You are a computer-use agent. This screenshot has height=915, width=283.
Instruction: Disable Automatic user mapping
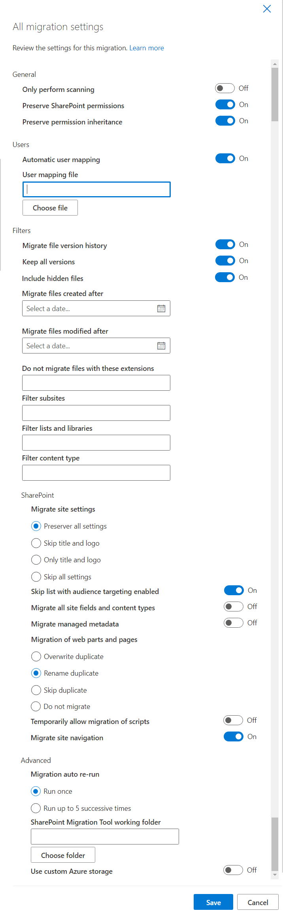point(225,159)
